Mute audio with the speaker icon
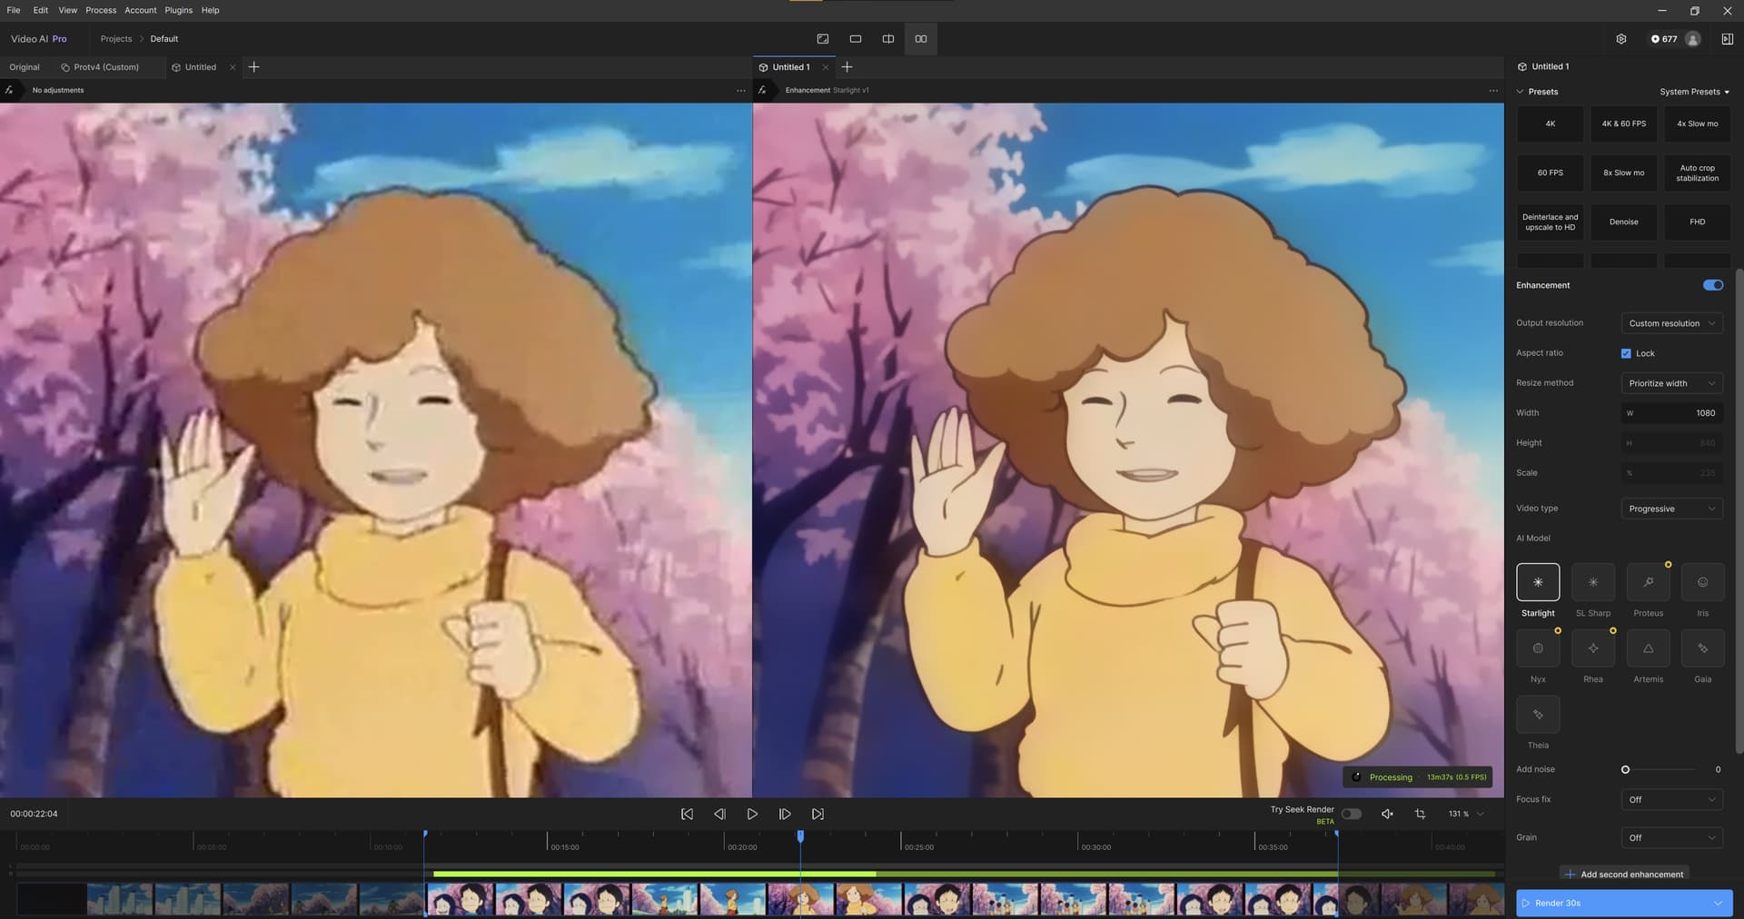 1387,814
